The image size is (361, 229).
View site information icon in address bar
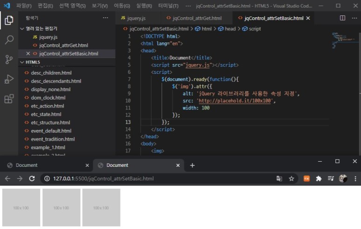pyautogui.click(x=47, y=179)
